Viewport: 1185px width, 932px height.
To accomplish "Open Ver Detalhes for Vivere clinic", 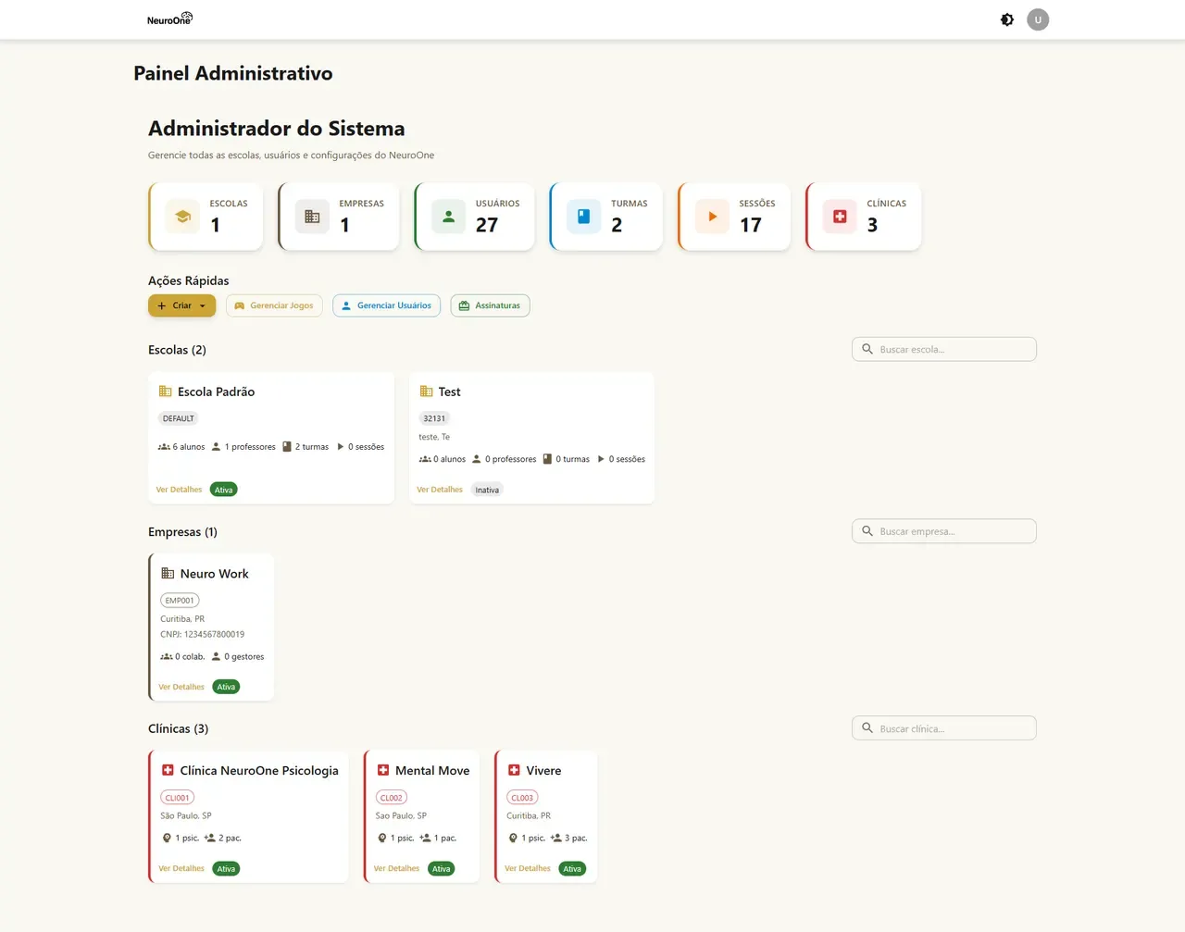I will [x=528, y=868].
